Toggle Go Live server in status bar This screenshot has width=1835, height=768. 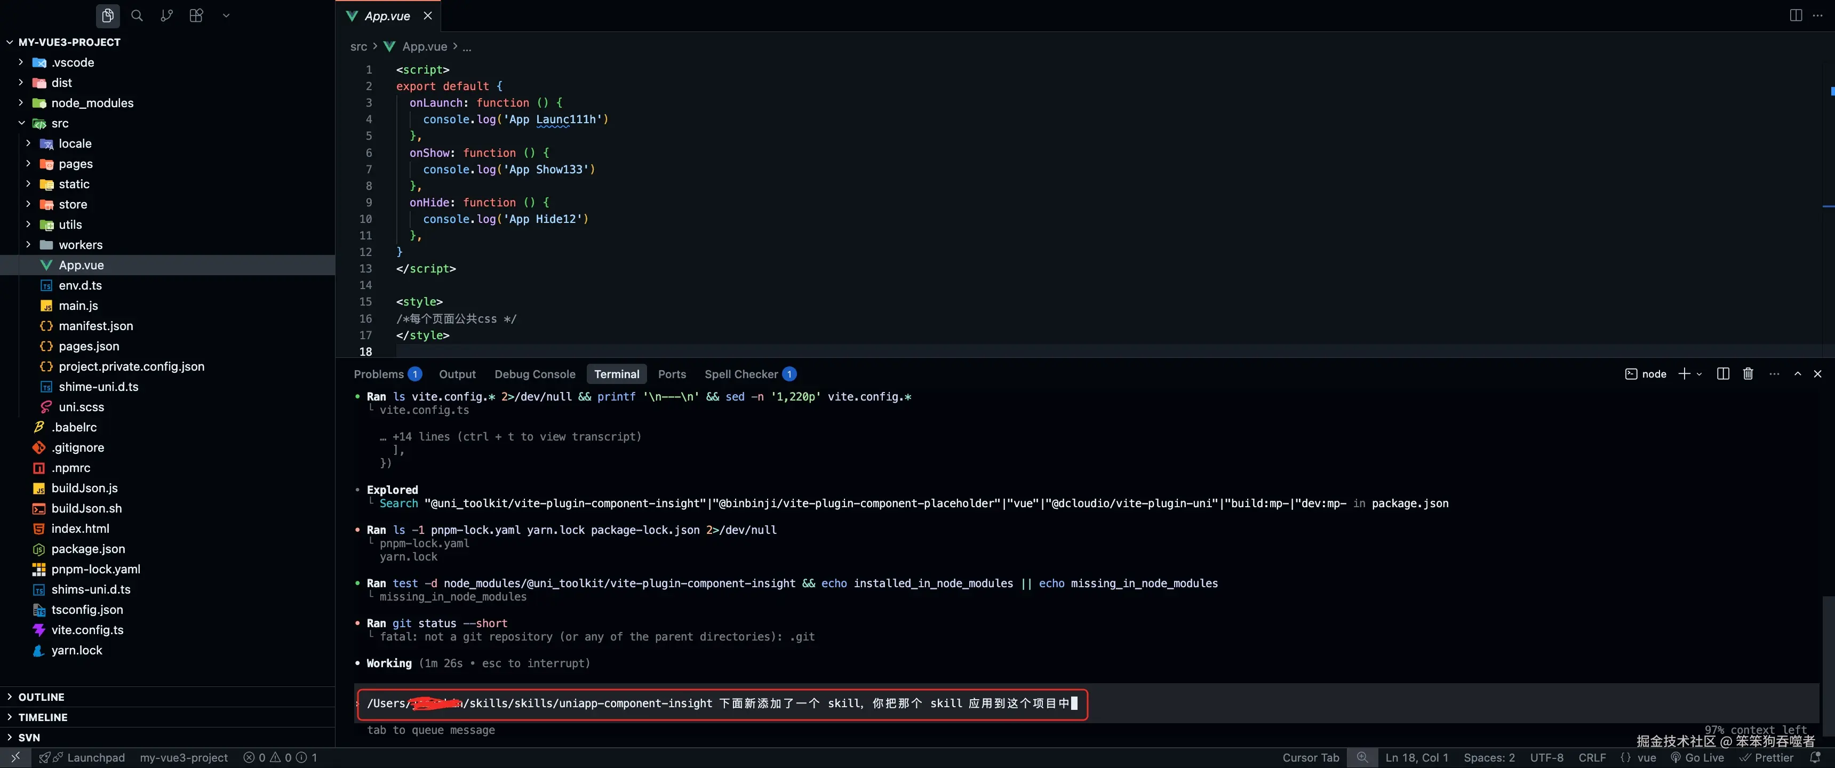point(1697,757)
